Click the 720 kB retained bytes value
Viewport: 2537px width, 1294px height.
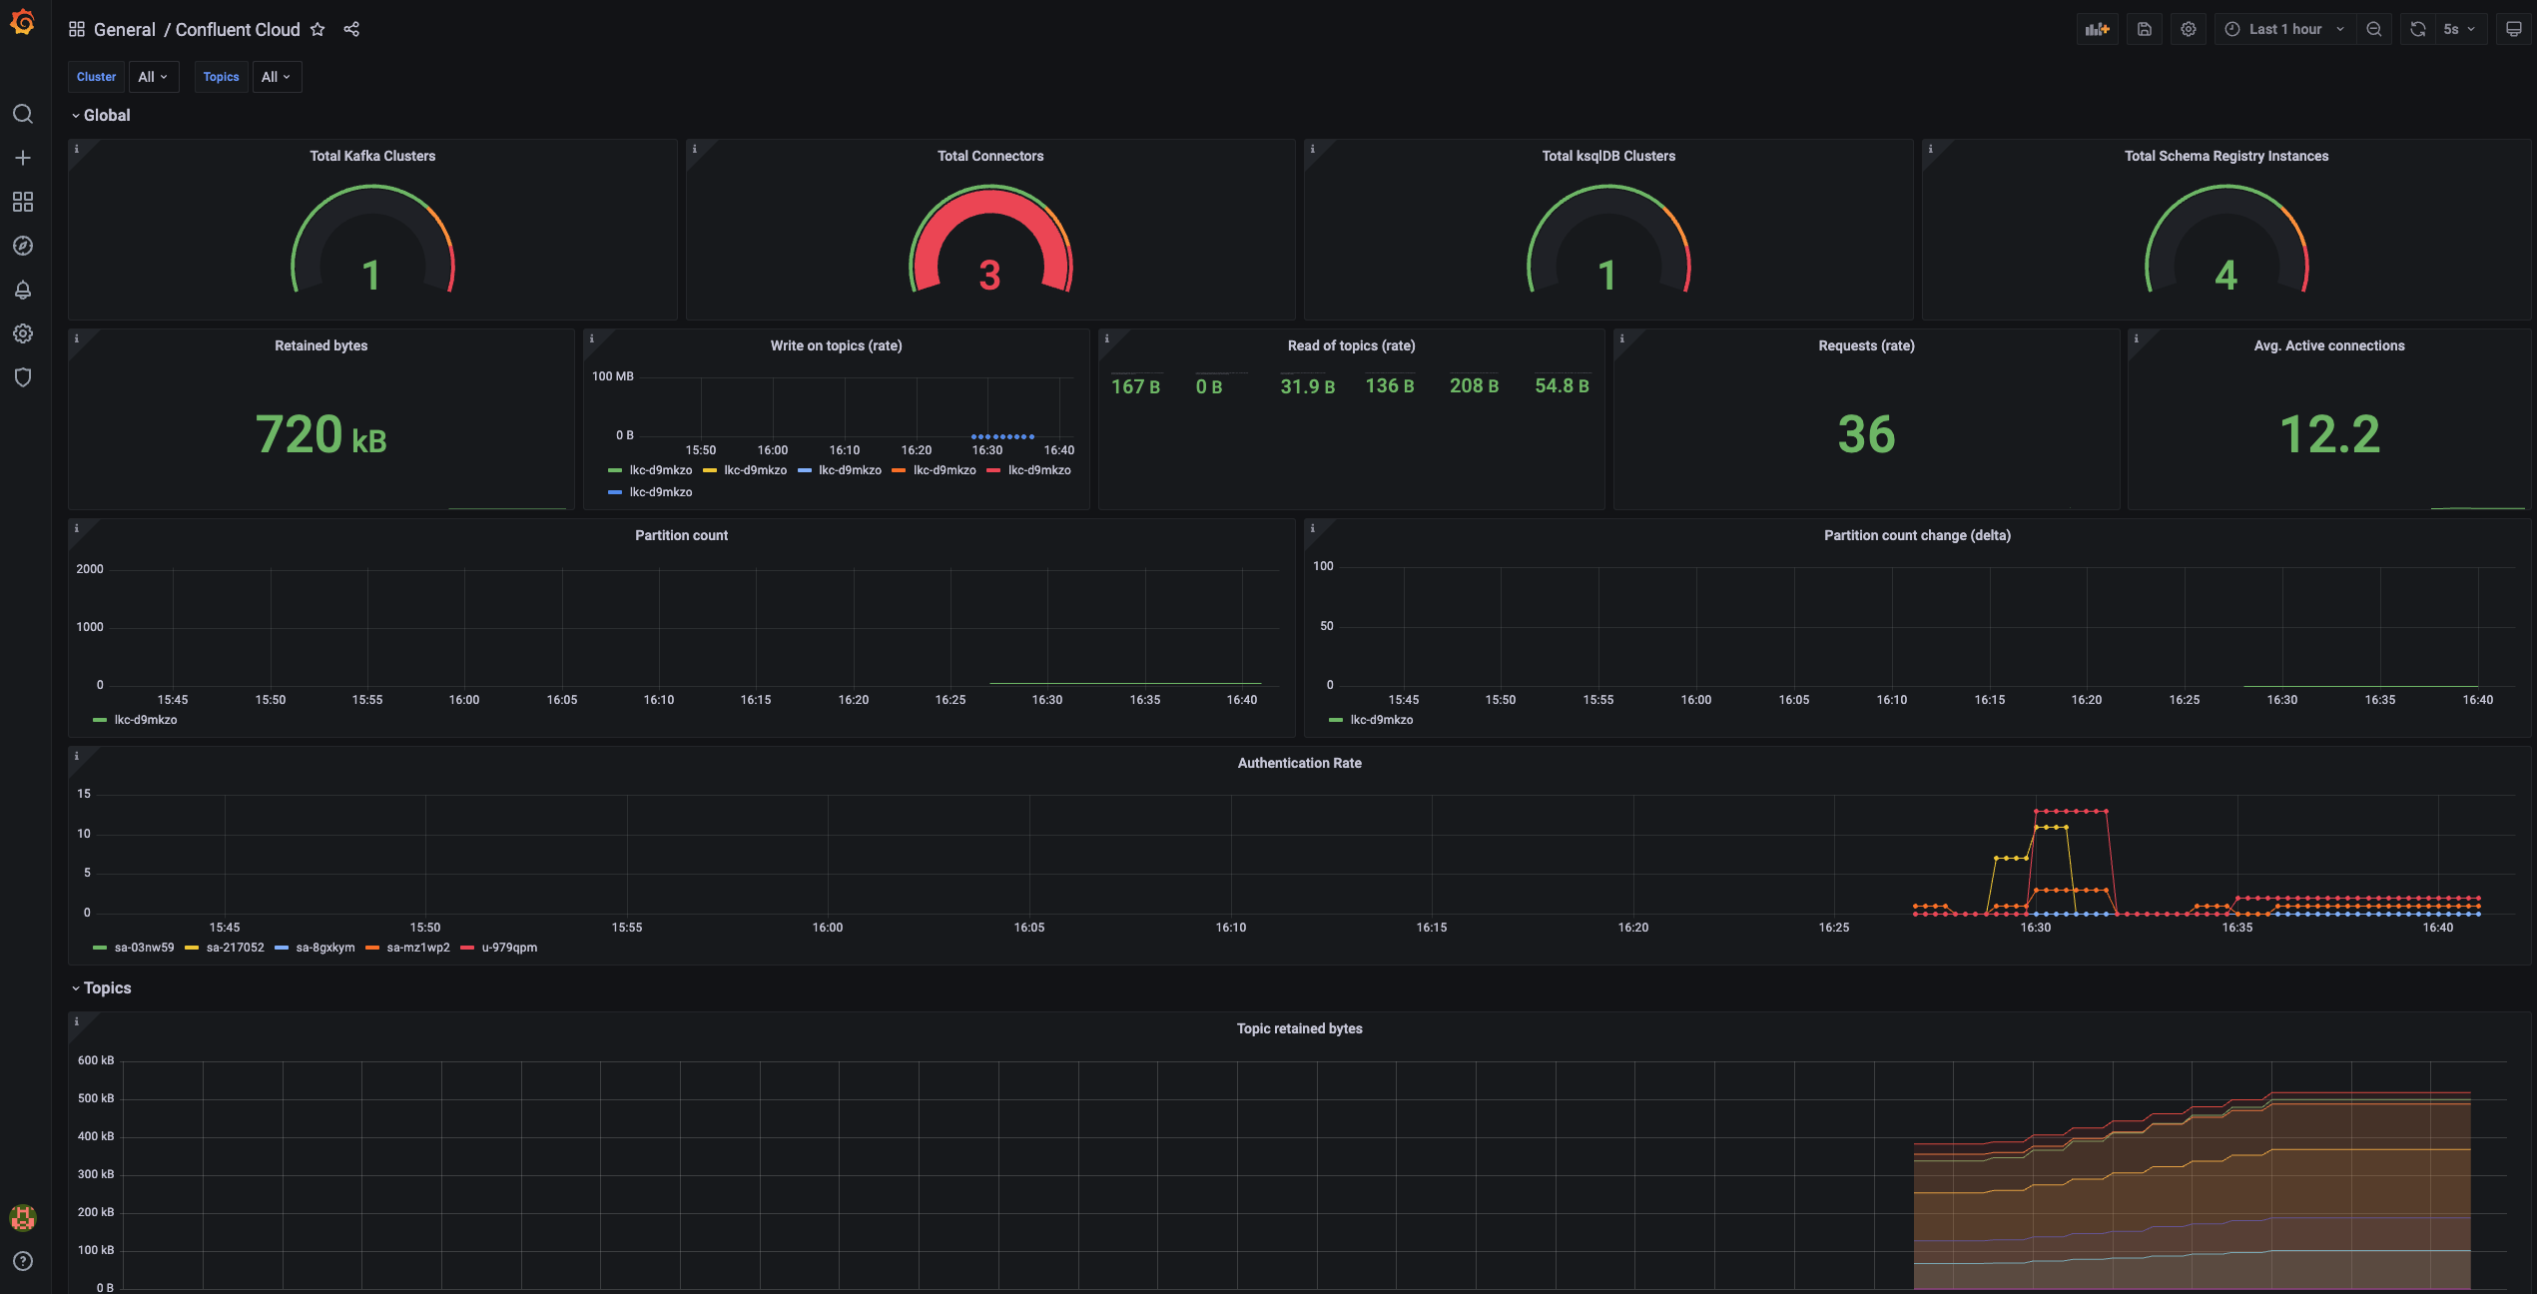coord(320,434)
